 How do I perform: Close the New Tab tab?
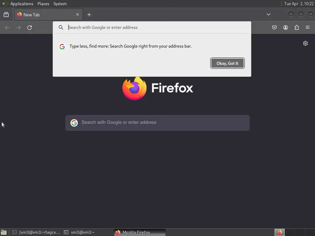pos(78,14)
